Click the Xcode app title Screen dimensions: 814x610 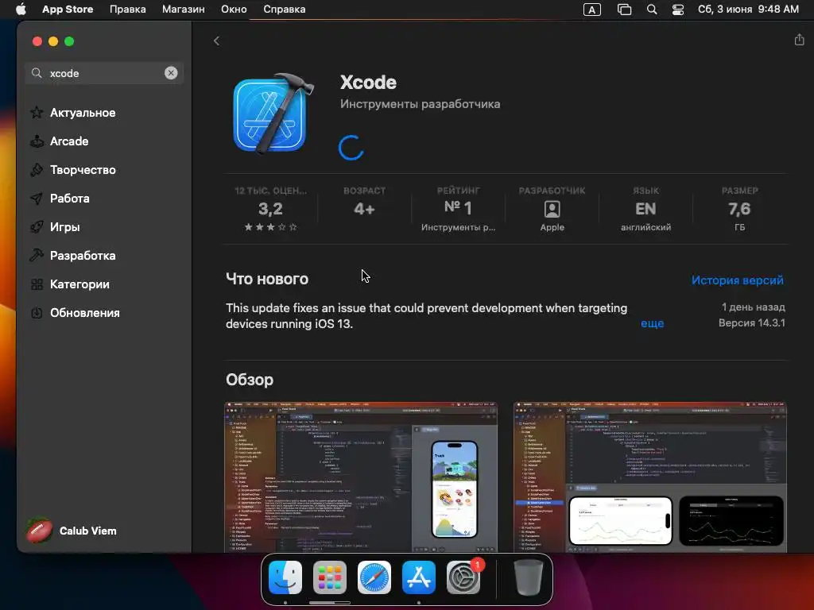pyautogui.click(x=368, y=83)
